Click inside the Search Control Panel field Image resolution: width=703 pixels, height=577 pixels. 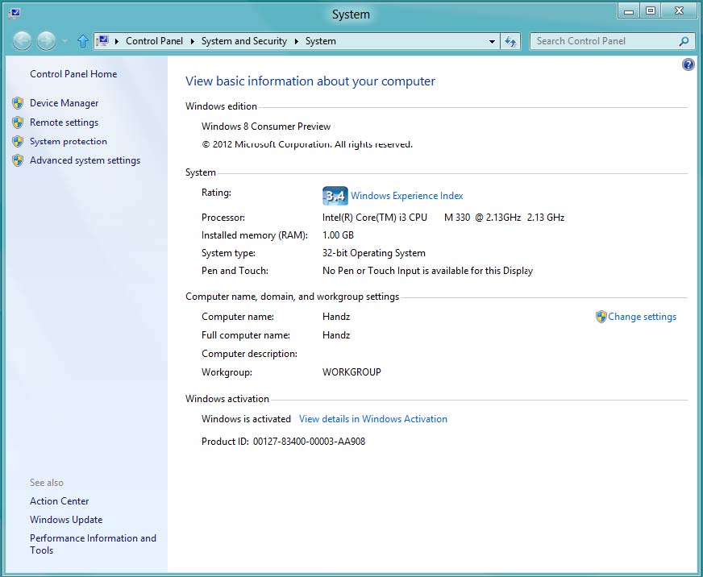click(601, 41)
